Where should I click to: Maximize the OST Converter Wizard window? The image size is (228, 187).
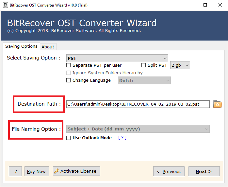point(205,5)
